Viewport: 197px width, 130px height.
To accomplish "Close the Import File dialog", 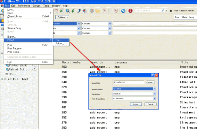I will [156, 75].
